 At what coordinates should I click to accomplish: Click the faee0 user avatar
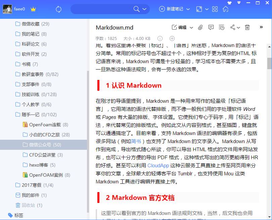click(7, 9)
